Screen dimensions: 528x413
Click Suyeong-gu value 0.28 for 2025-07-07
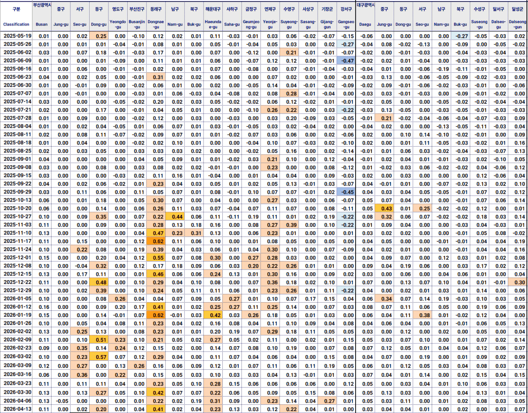289,94
